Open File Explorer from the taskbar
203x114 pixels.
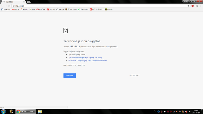(40, 111)
